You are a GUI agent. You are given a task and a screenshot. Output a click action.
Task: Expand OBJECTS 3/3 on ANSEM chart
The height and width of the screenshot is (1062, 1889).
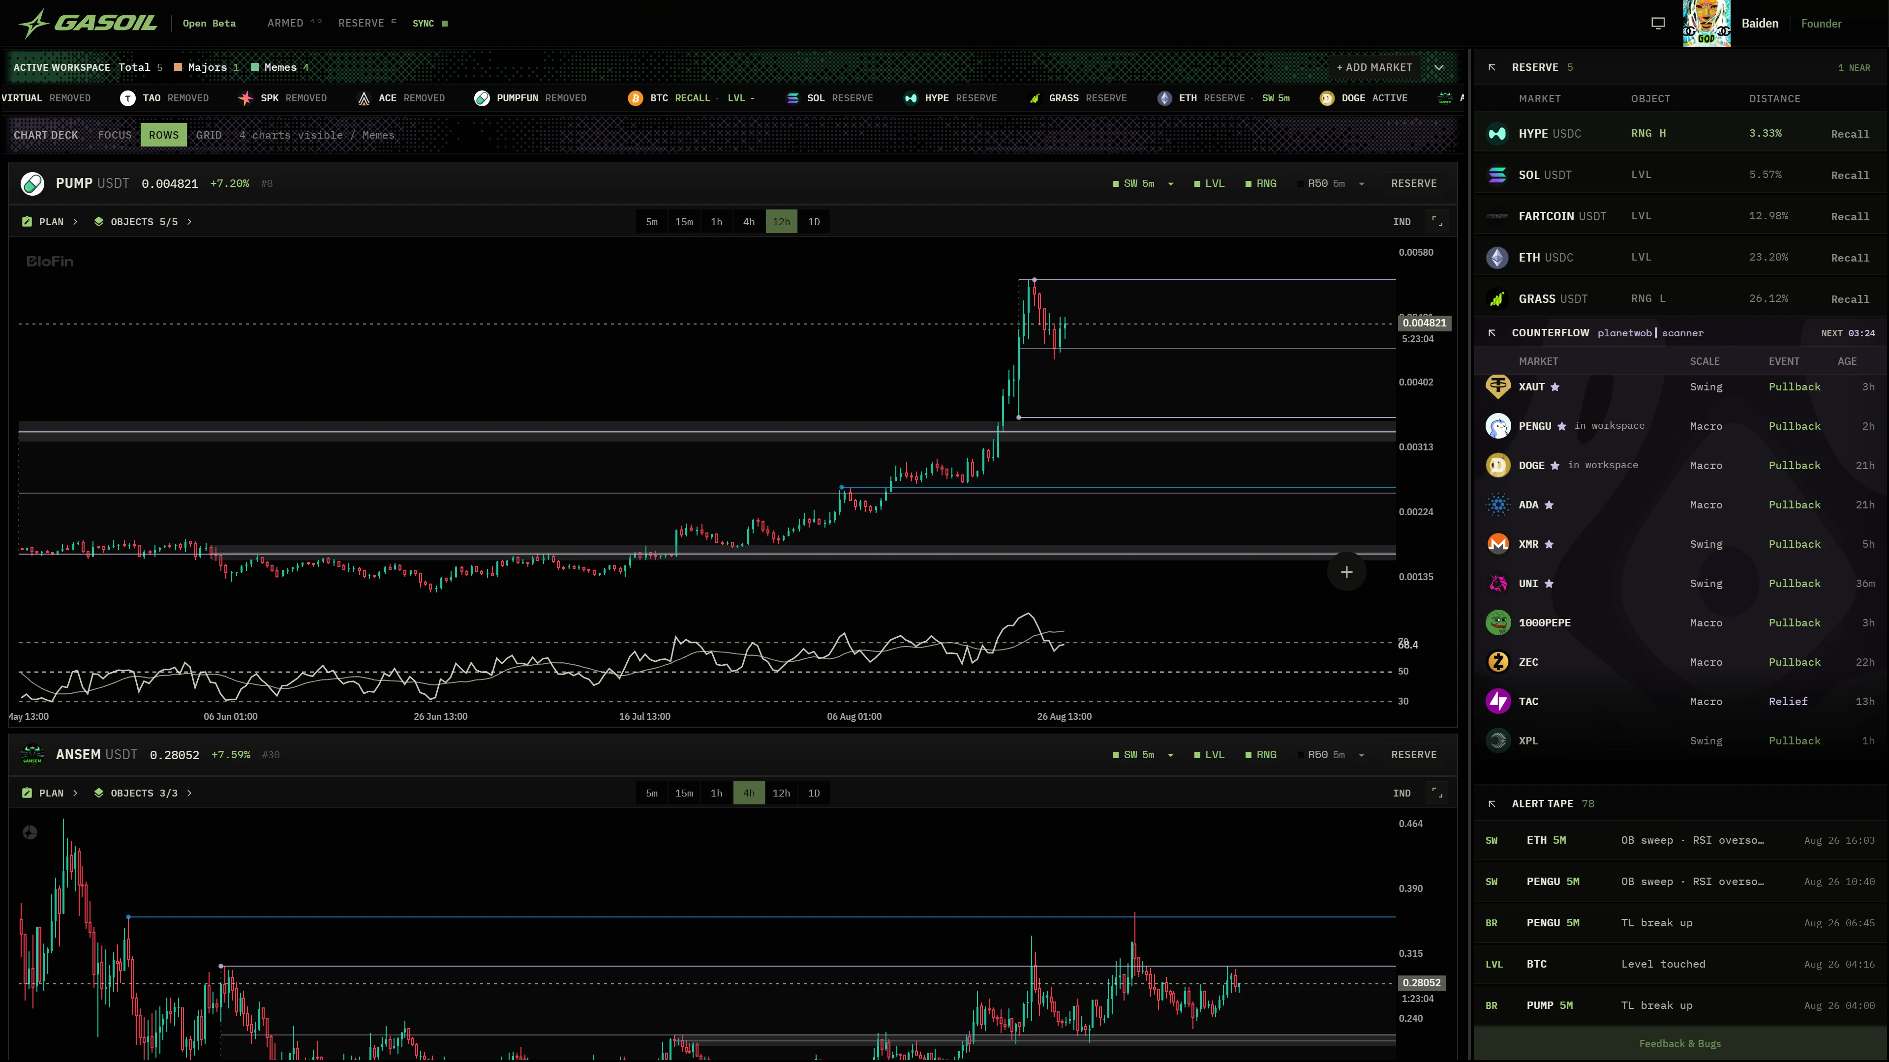[143, 793]
